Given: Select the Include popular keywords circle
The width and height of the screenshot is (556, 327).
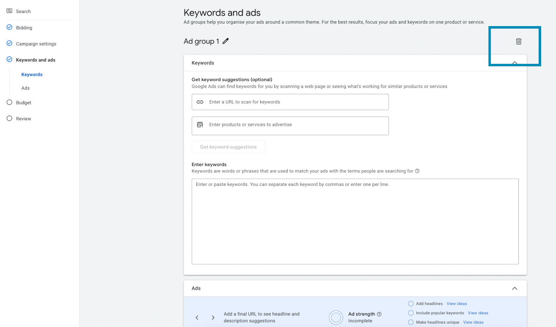Looking at the screenshot, I should point(411,313).
